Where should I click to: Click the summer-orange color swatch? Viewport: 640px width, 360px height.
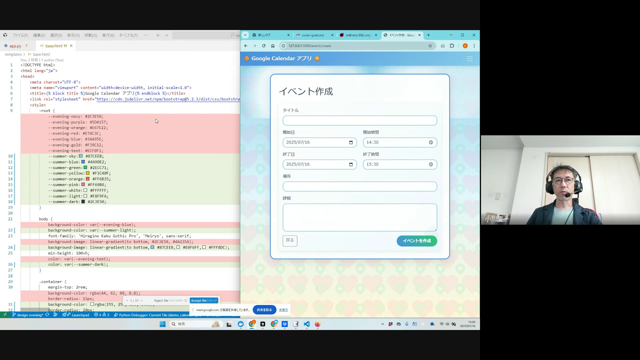[88, 179]
